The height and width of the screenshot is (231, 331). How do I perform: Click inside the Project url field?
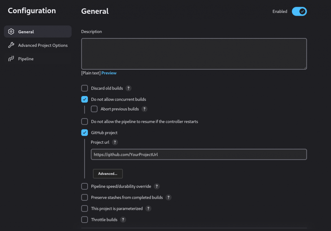pos(199,154)
